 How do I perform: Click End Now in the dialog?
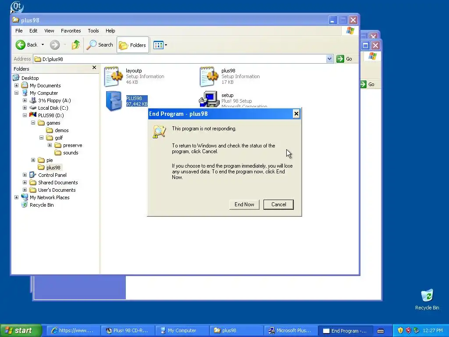[x=244, y=204]
